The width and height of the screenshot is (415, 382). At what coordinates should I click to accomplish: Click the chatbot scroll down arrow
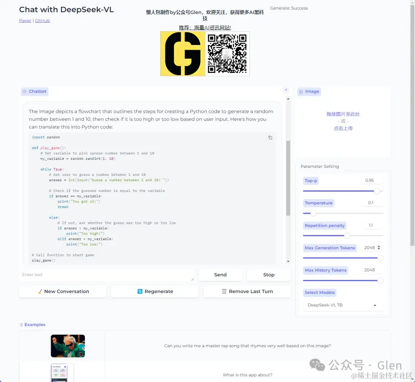288,261
